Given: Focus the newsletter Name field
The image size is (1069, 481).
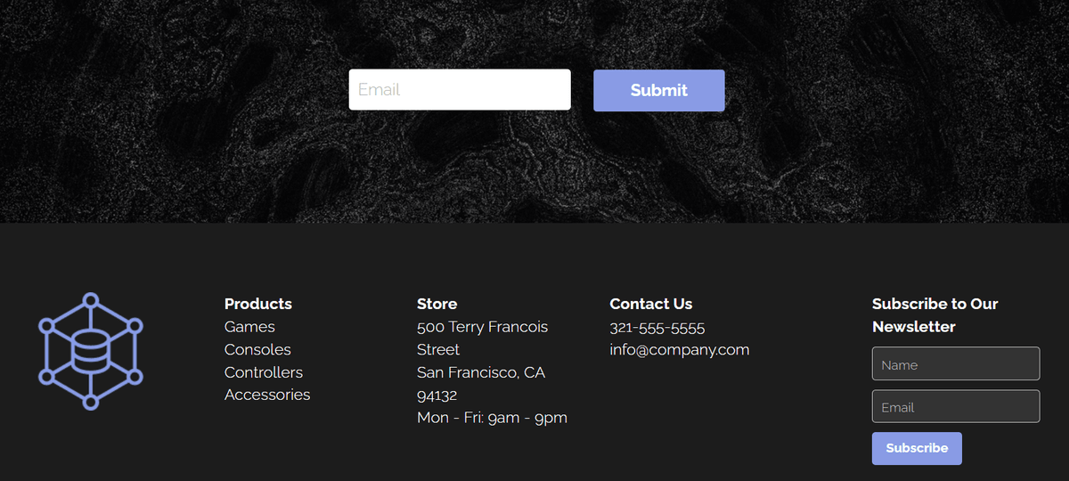Looking at the screenshot, I should (x=956, y=364).
